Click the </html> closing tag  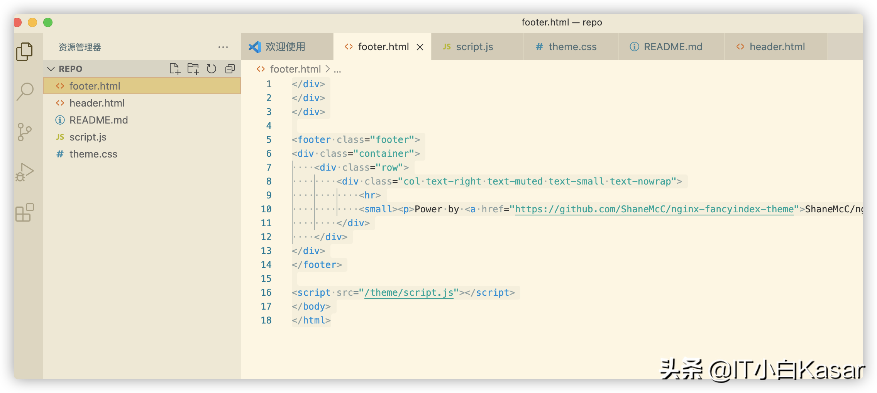point(311,320)
